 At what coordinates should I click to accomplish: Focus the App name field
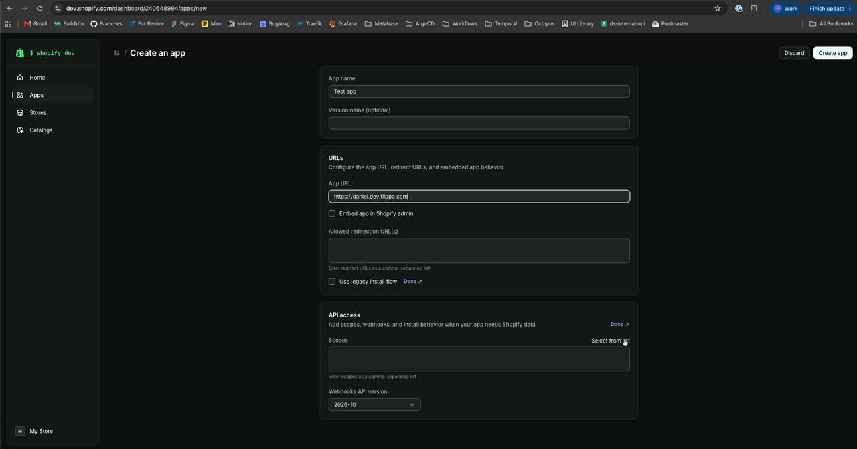pos(479,92)
